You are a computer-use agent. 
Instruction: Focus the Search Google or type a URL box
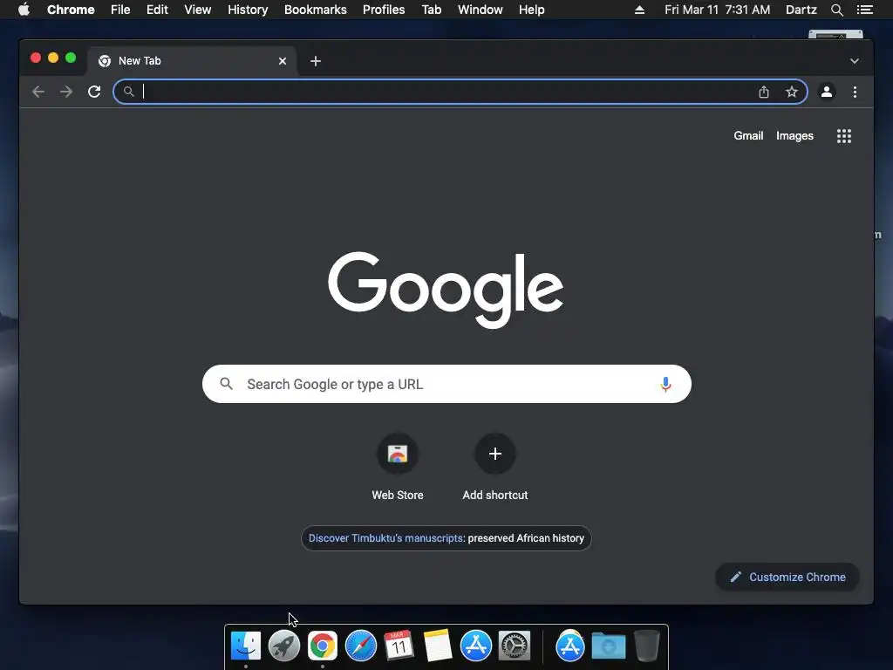pos(446,384)
